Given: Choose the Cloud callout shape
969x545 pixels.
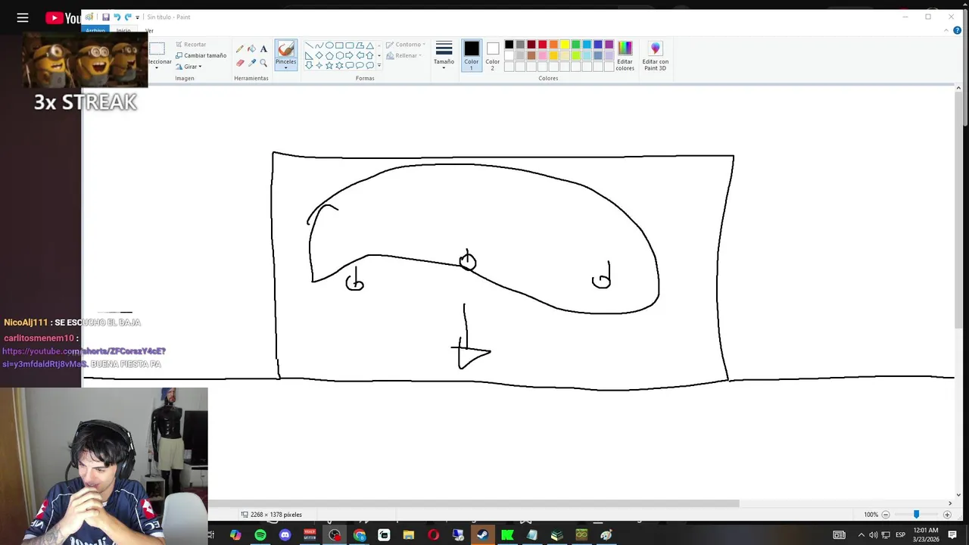Looking at the screenshot, I should coord(369,66).
